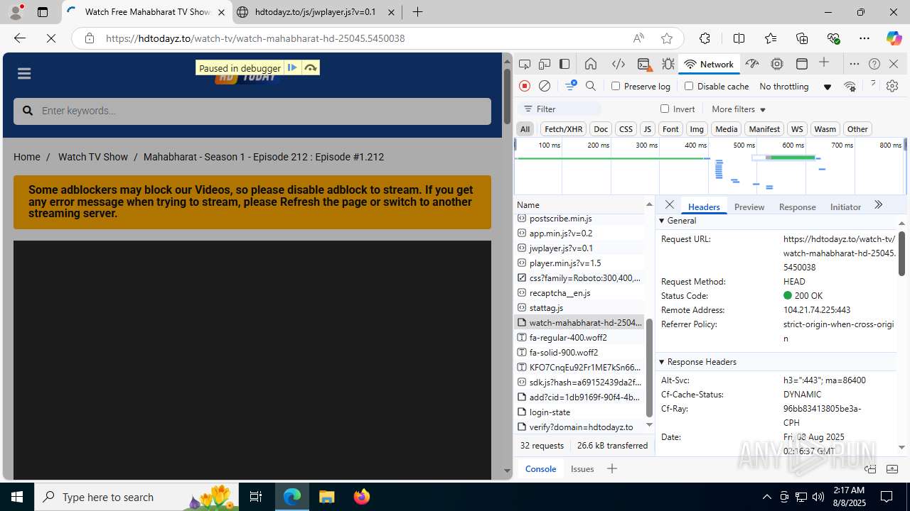Step over next function call in overlay

(311, 67)
